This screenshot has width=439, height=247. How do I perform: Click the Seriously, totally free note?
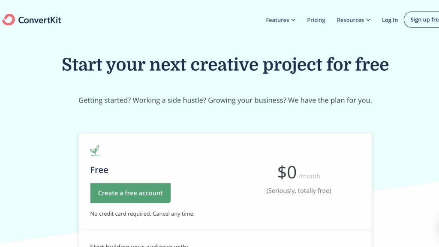click(x=299, y=191)
